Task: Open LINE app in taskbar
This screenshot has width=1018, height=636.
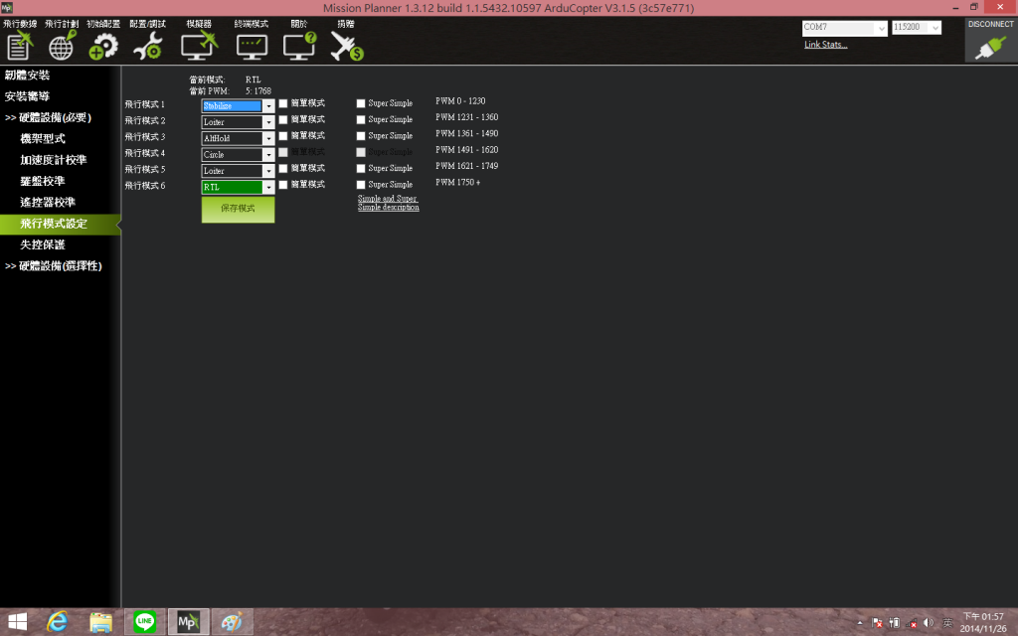Action: tap(145, 622)
